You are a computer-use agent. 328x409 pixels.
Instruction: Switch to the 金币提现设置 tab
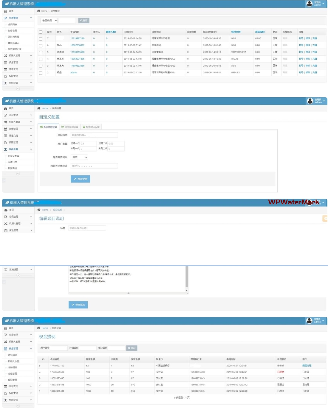pyautogui.click(x=70, y=127)
